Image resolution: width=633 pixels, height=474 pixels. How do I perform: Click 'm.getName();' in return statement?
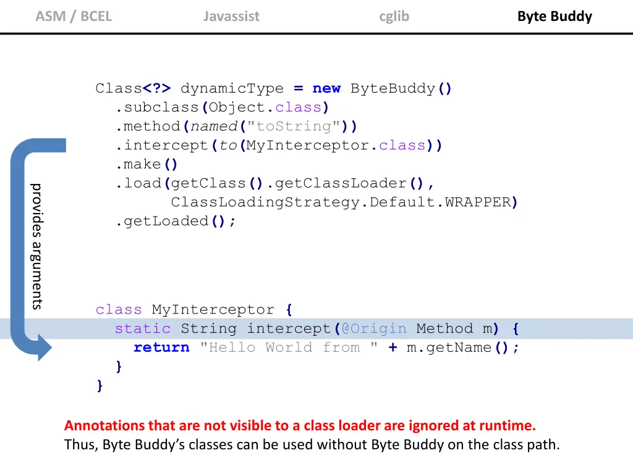click(x=462, y=347)
